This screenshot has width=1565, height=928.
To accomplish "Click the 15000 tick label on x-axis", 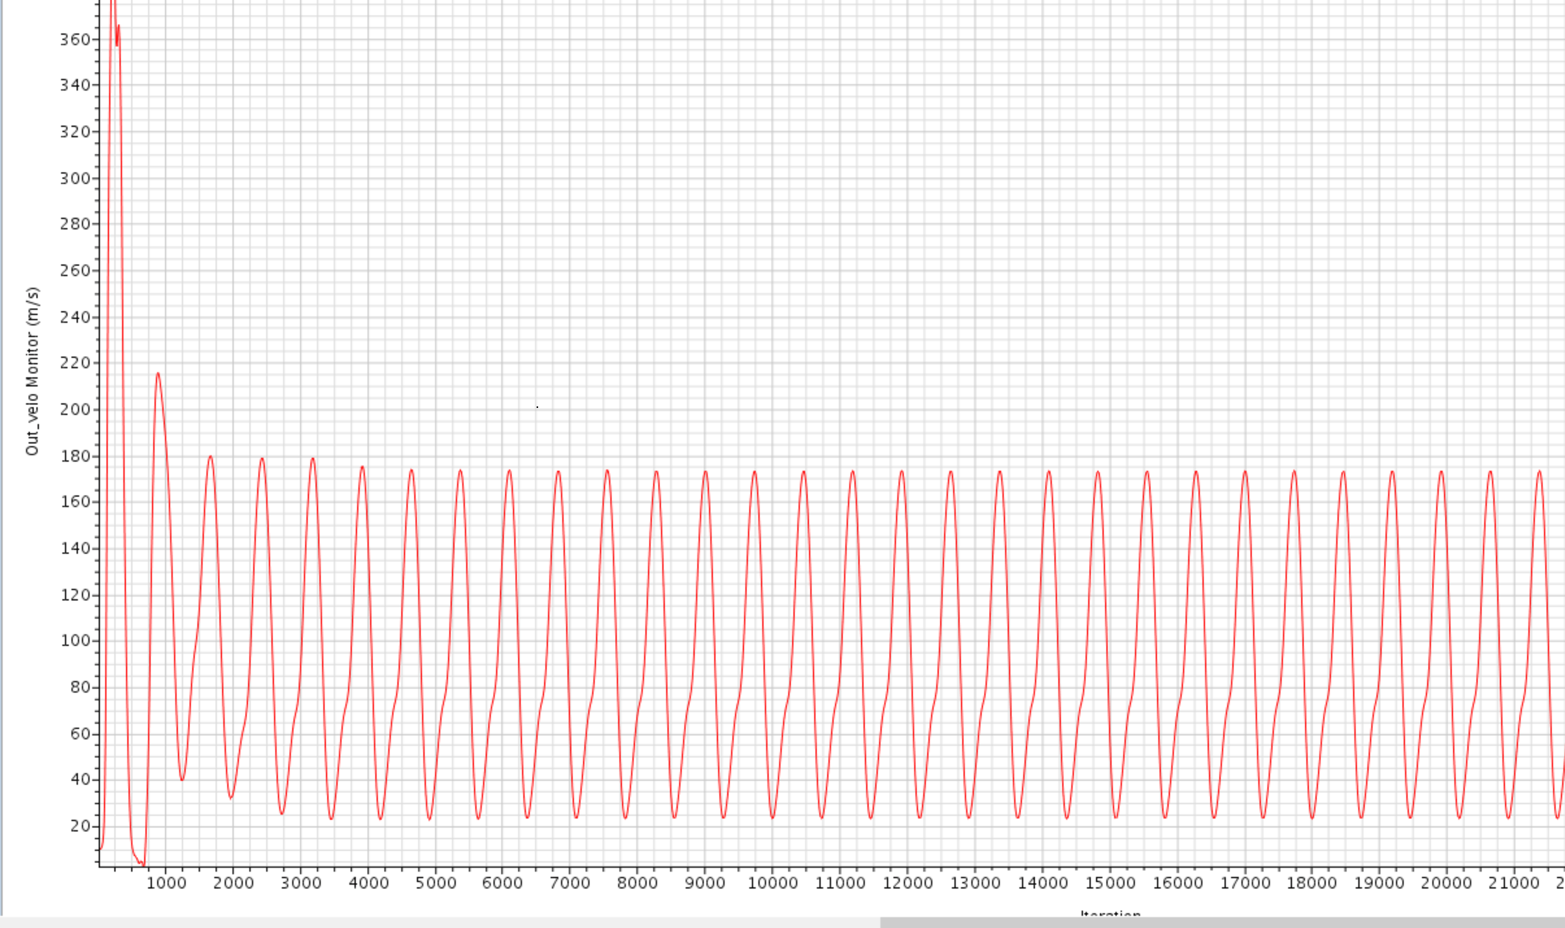I will pos(1110,883).
